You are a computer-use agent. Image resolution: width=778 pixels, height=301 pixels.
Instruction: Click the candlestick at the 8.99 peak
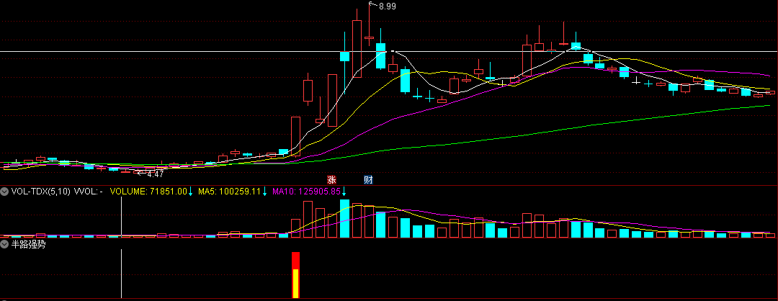[369, 37]
